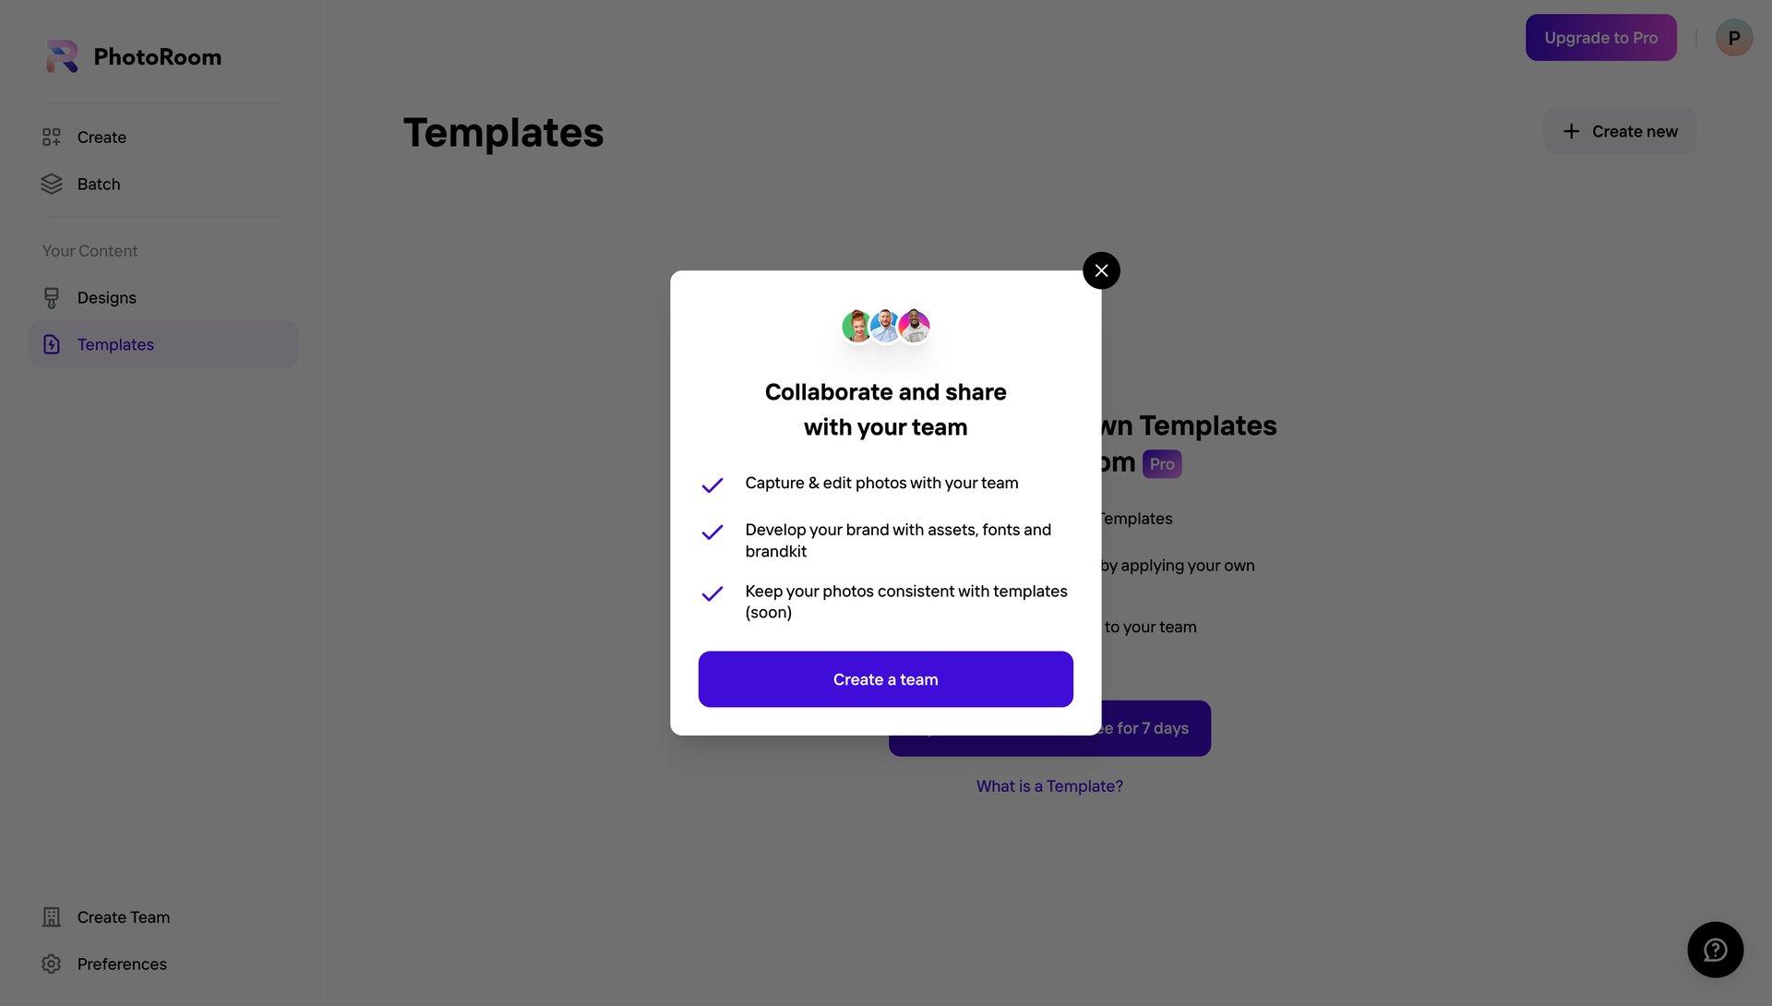Select Templates in the sidebar navigation
This screenshot has width=1772, height=1006.
click(114, 344)
